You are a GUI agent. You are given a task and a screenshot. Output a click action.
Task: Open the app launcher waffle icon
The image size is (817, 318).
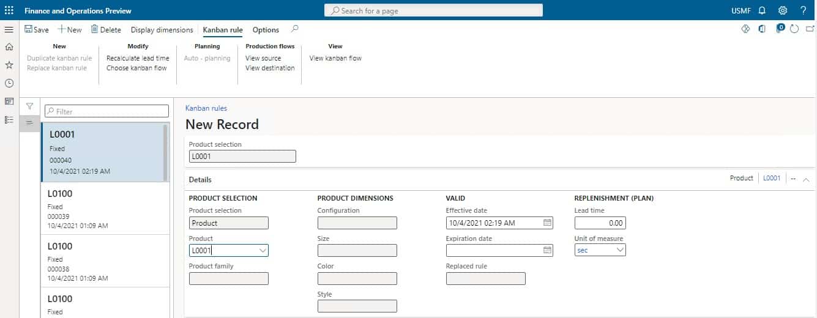point(9,10)
